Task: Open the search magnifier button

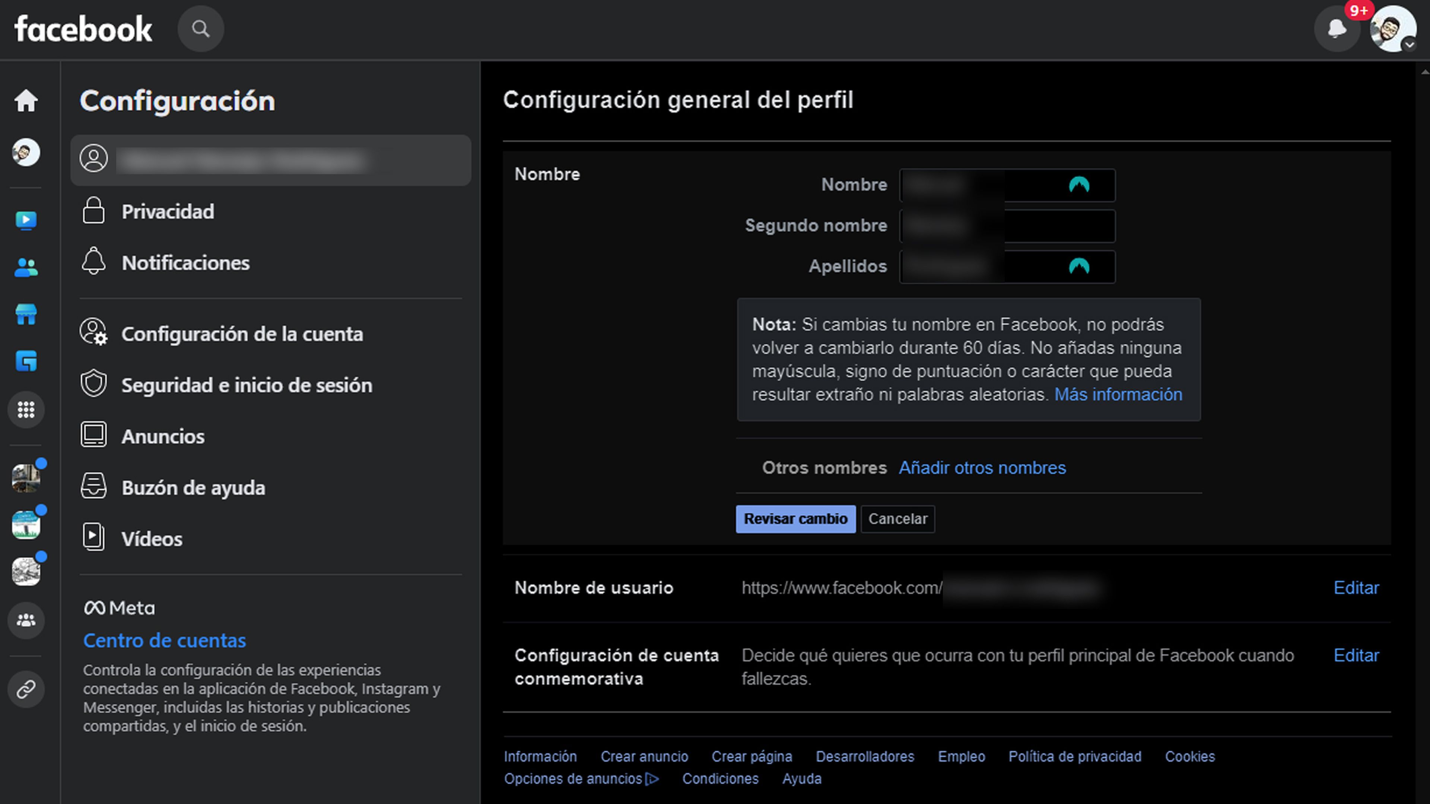Action: tap(200, 29)
